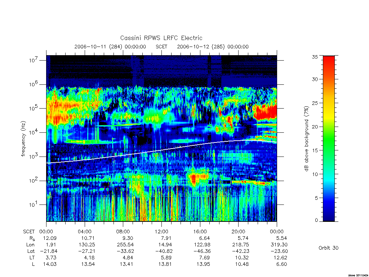Click the 04:00 SCET time tick label

point(84,232)
